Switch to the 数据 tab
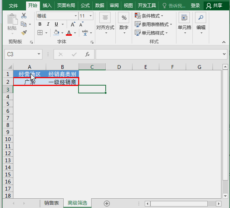Screen dimensions: 230x208 tap(100, 6)
